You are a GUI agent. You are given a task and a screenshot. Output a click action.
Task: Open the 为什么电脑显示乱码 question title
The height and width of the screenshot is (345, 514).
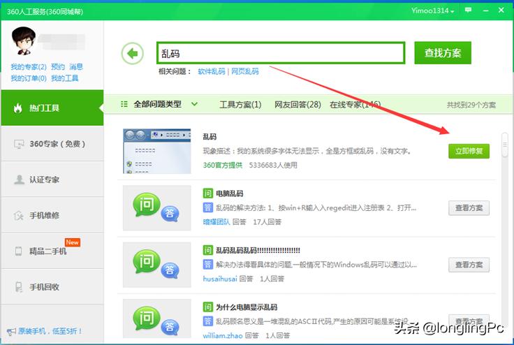click(x=247, y=307)
